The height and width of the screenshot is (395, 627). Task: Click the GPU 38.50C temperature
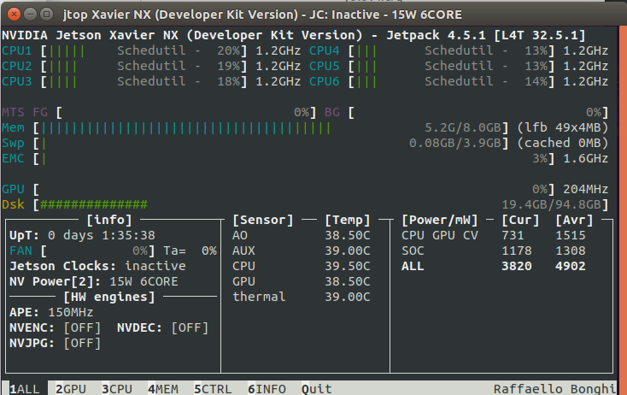348,281
